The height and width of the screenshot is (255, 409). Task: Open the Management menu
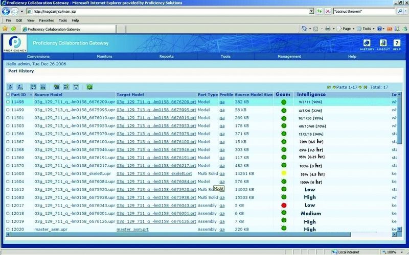(x=289, y=57)
